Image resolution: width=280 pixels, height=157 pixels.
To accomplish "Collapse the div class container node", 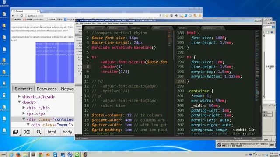I will coord(24,119).
